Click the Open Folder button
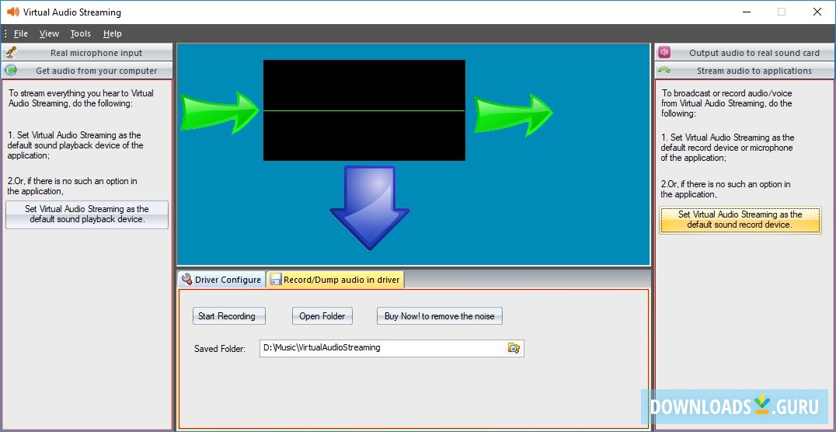The image size is (836, 432). pyautogui.click(x=322, y=316)
